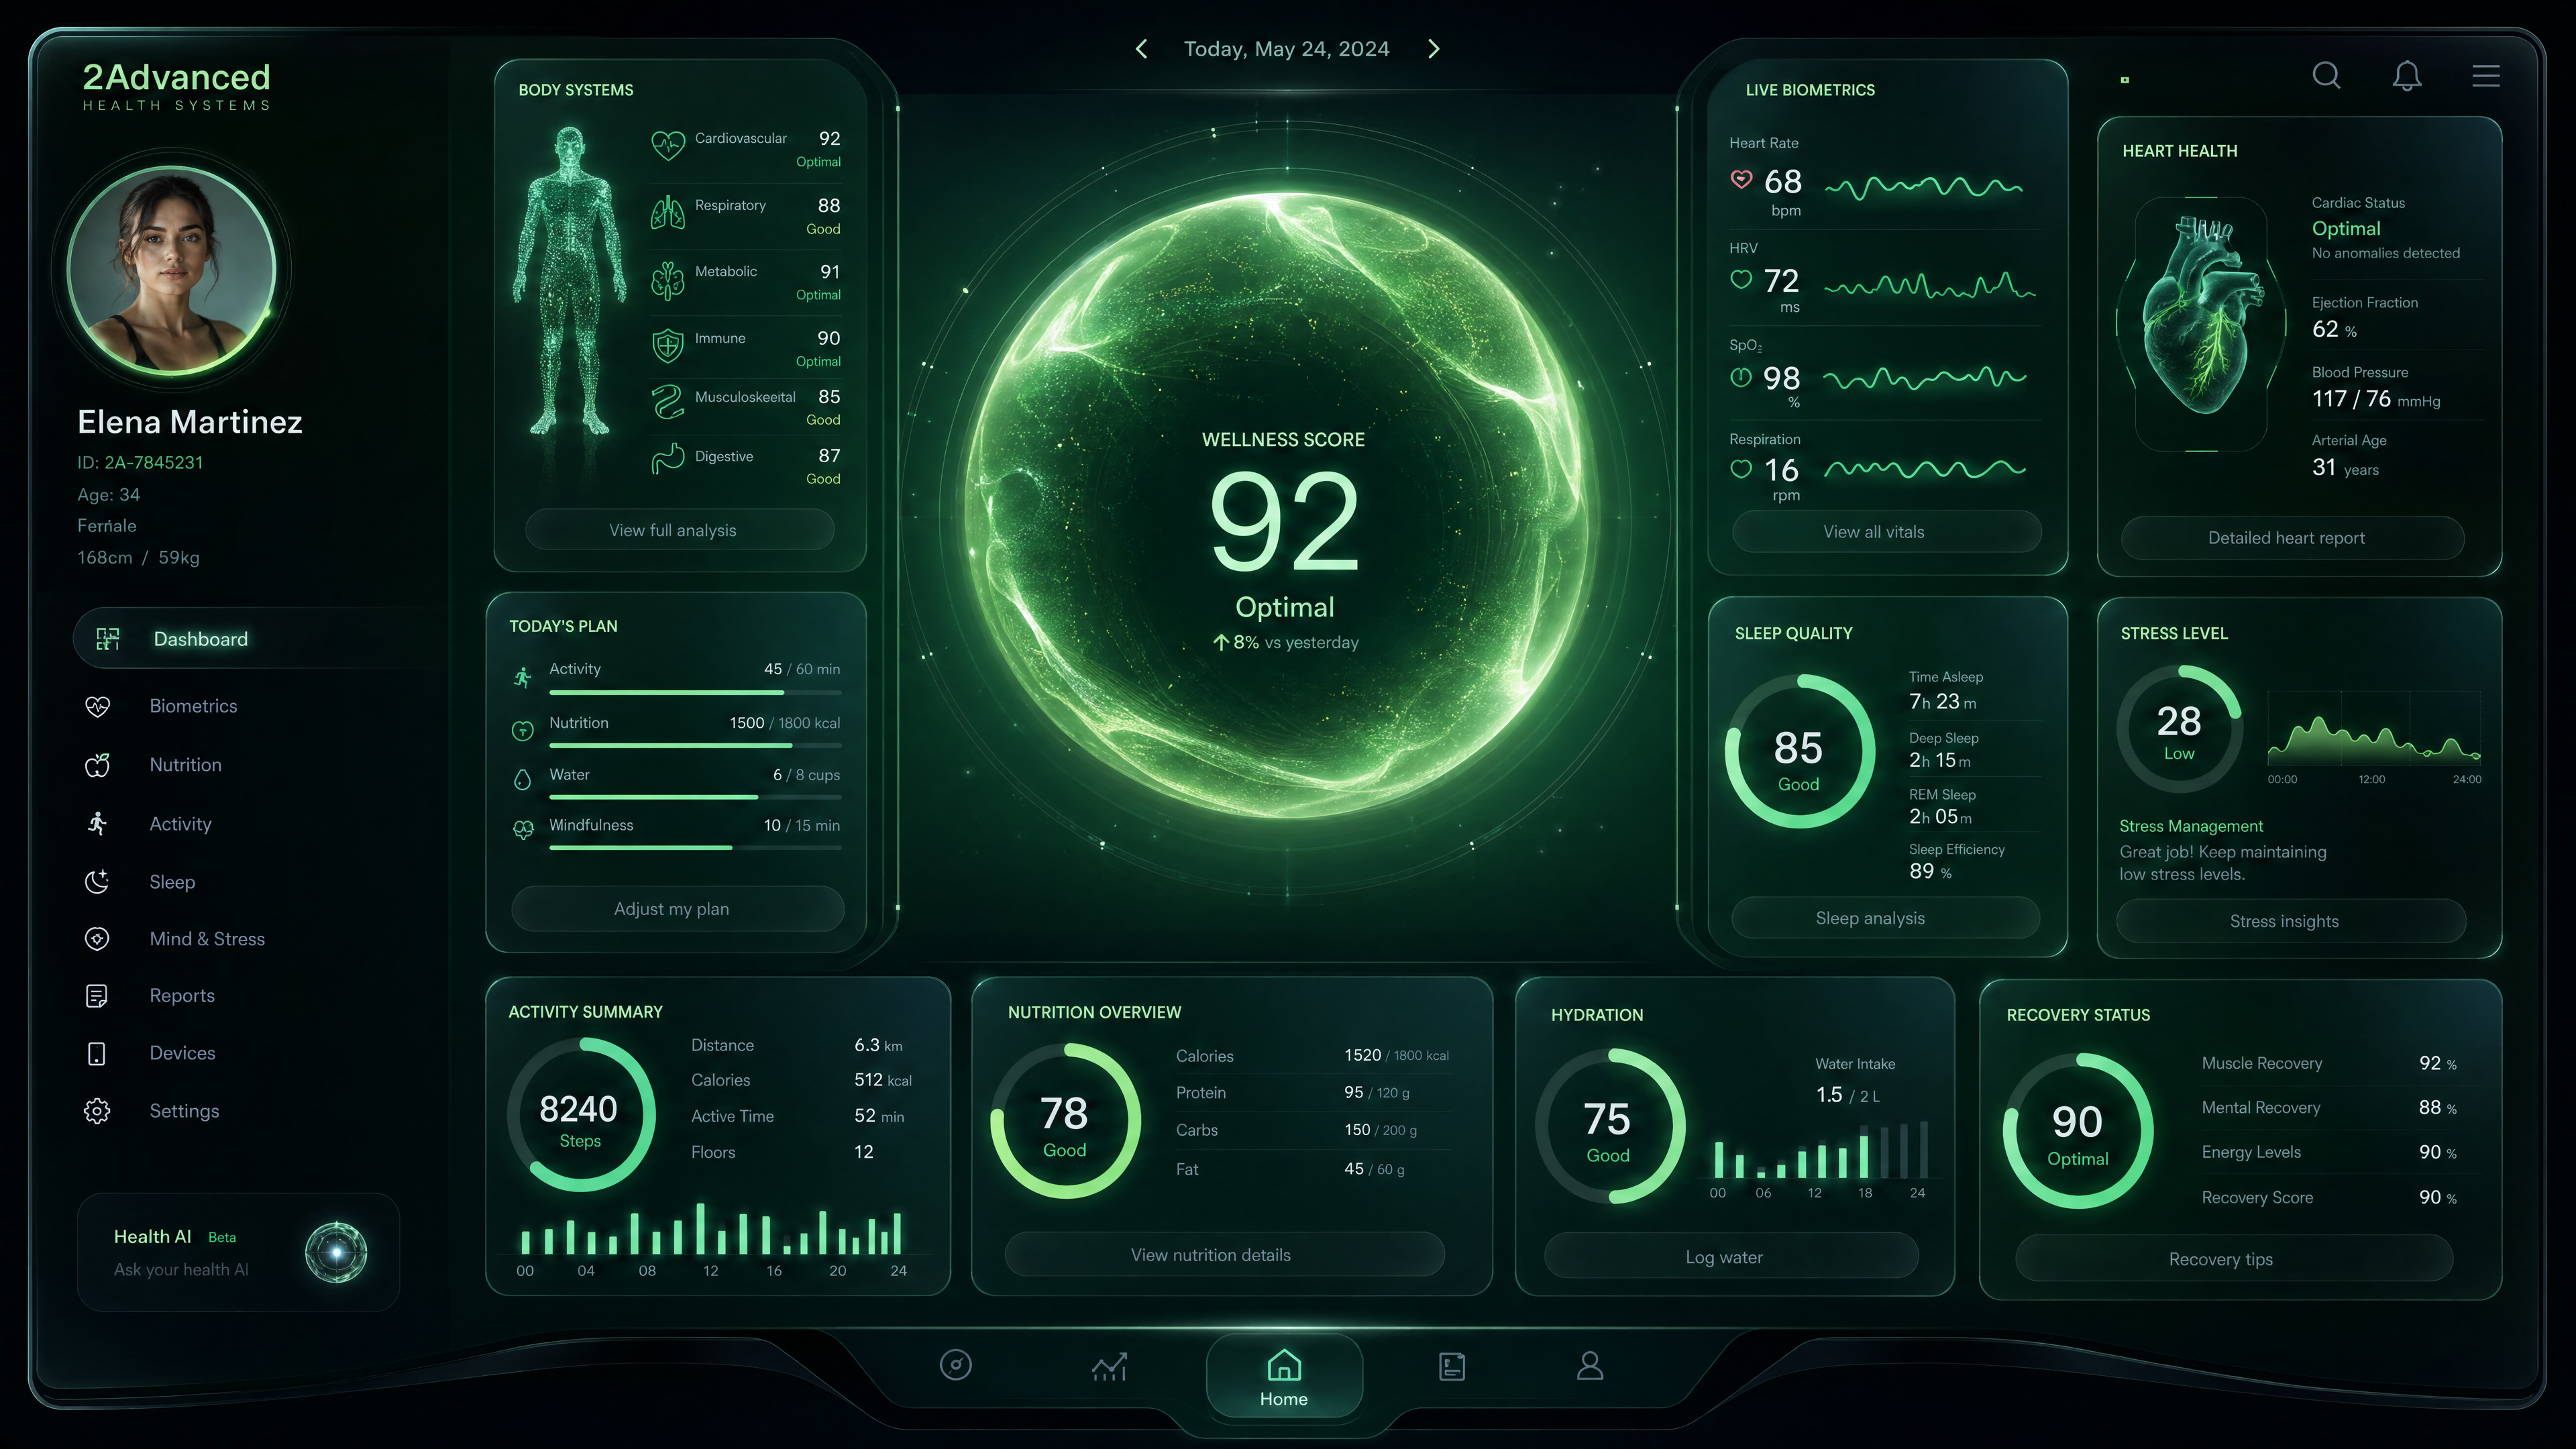Click the Adjust my plan button
Image resolution: width=2576 pixels, height=1449 pixels.
coord(677,909)
